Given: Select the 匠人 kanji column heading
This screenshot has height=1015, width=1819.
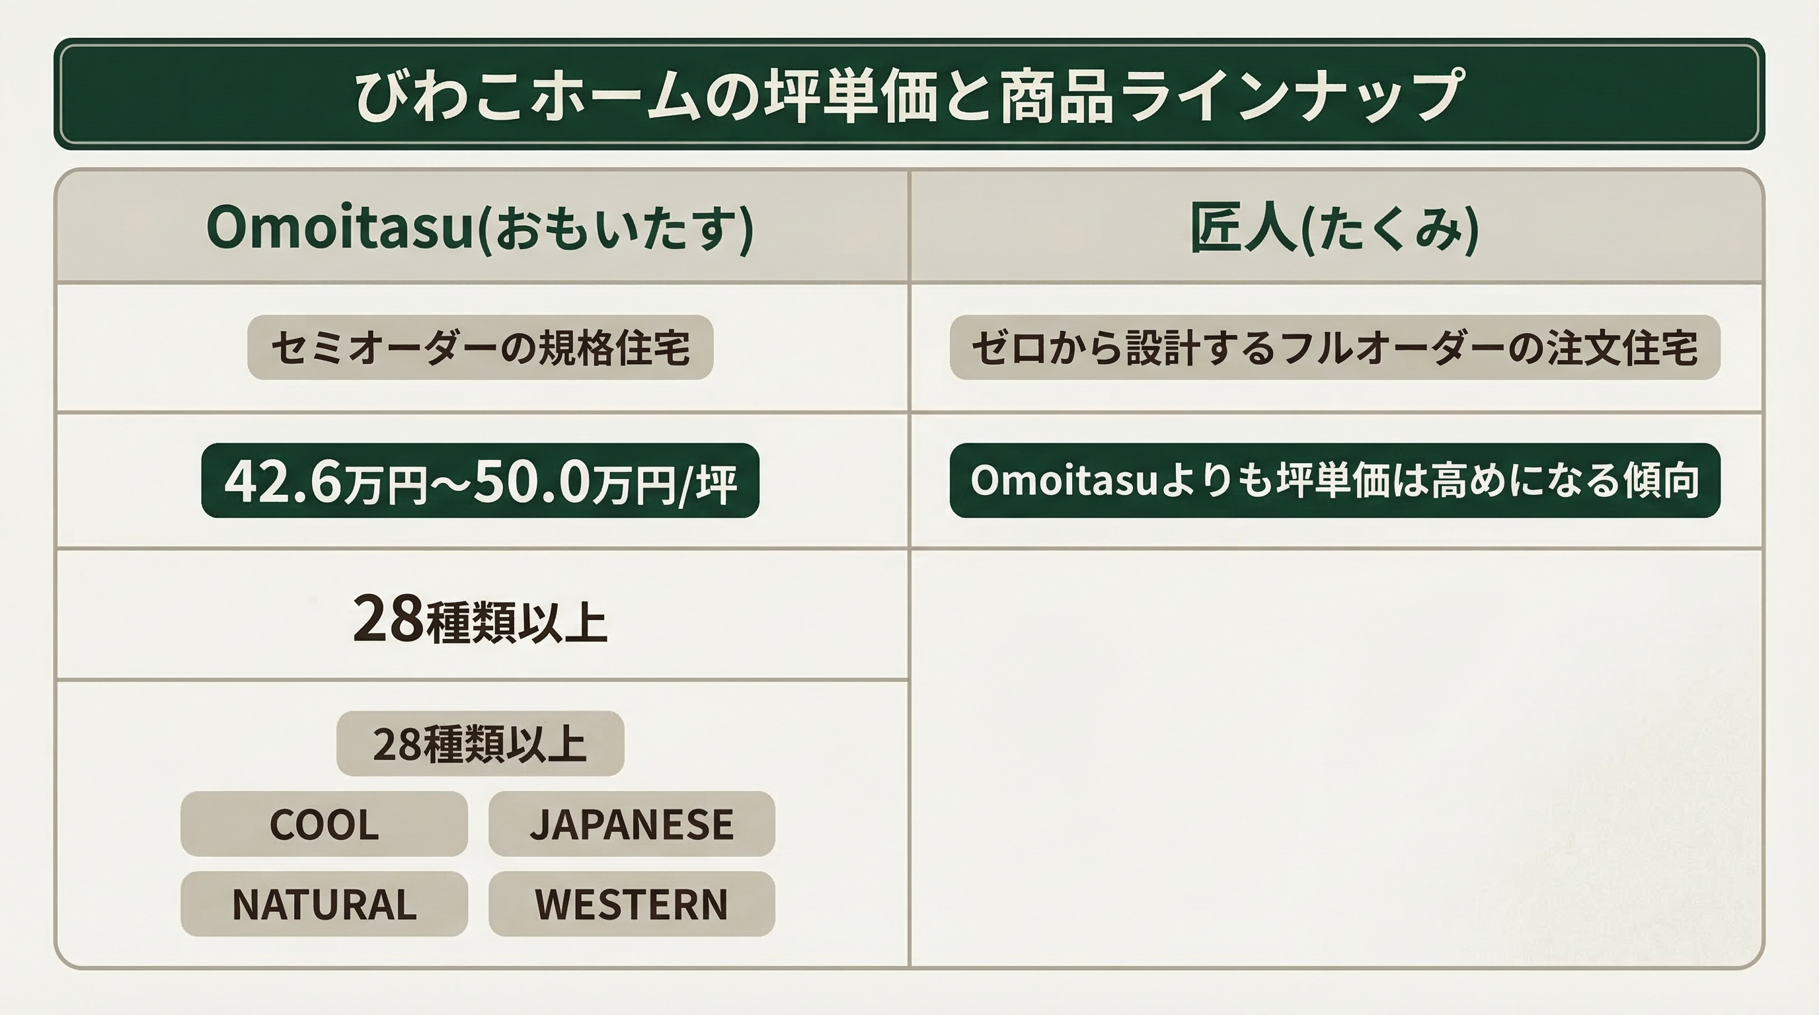Looking at the screenshot, I should click(1243, 228).
